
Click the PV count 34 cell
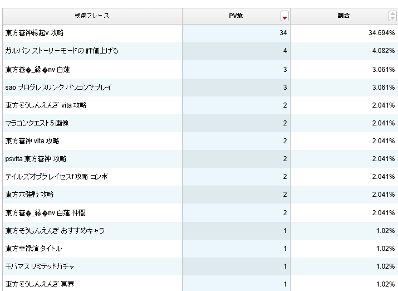point(236,33)
